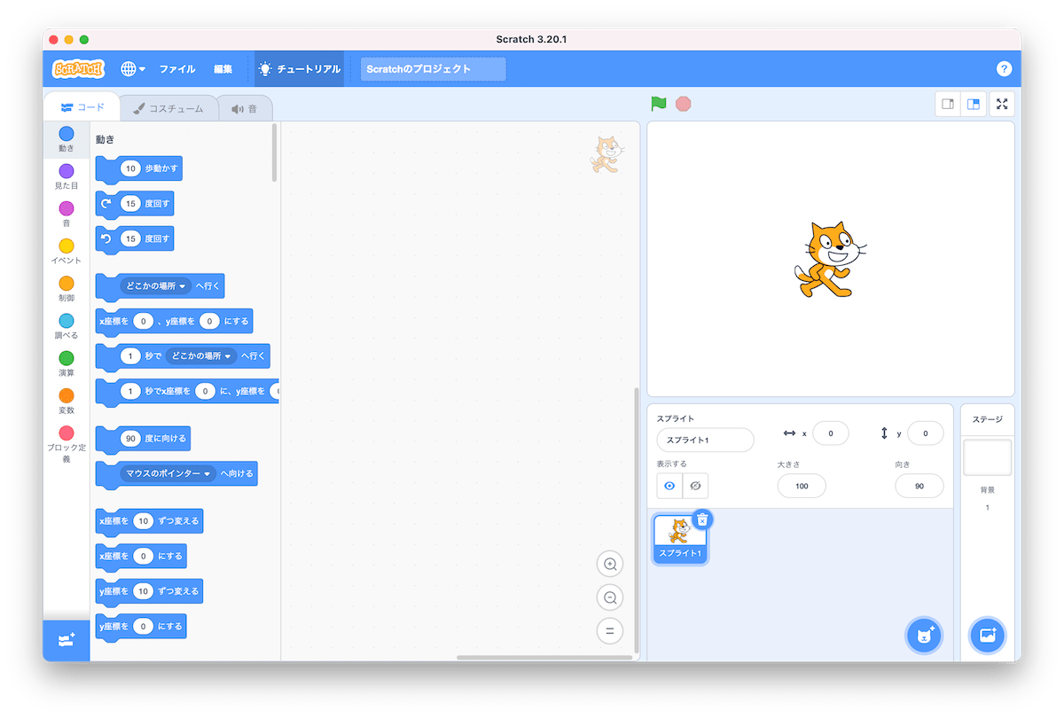Select the stage backdrop thumbnail
The height and width of the screenshot is (718, 1064).
987,457
